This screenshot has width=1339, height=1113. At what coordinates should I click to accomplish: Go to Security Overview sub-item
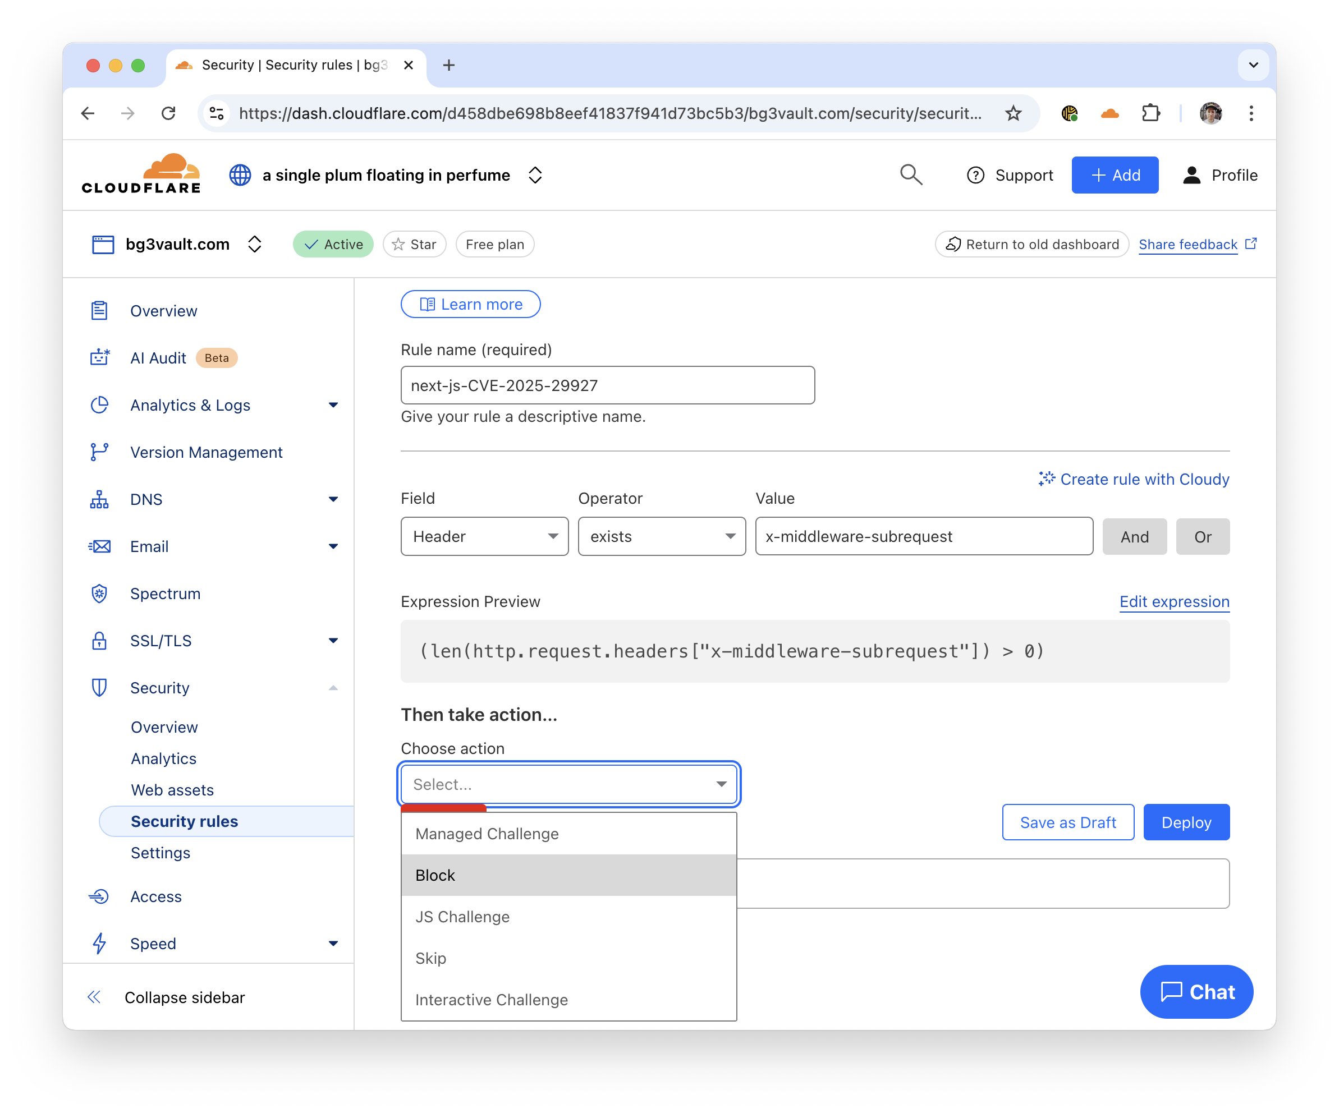pyautogui.click(x=164, y=726)
